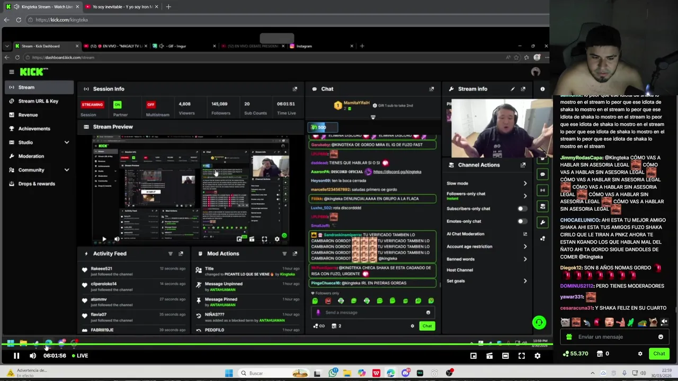Open mini player on outer stream

[x=473, y=356]
